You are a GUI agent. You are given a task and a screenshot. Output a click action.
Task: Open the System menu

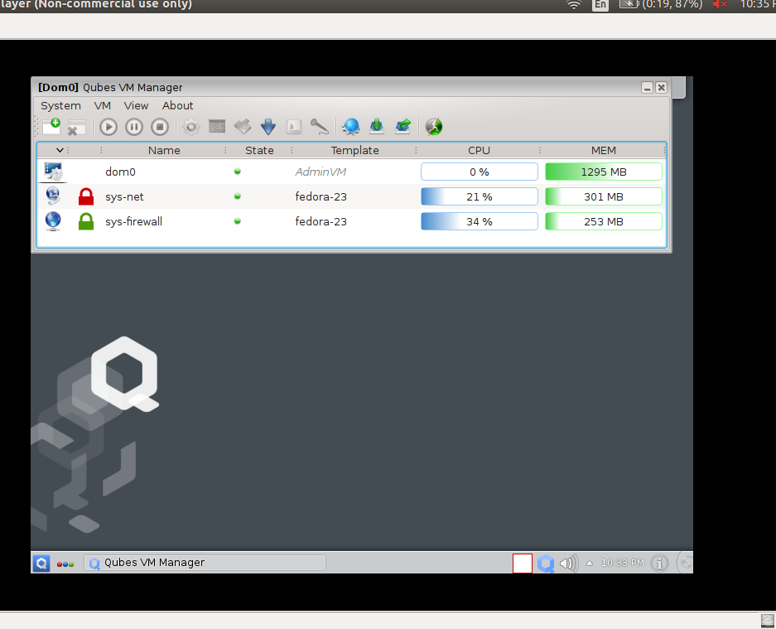click(60, 105)
